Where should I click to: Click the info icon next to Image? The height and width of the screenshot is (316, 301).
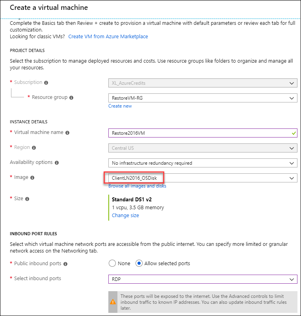[32, 178]
